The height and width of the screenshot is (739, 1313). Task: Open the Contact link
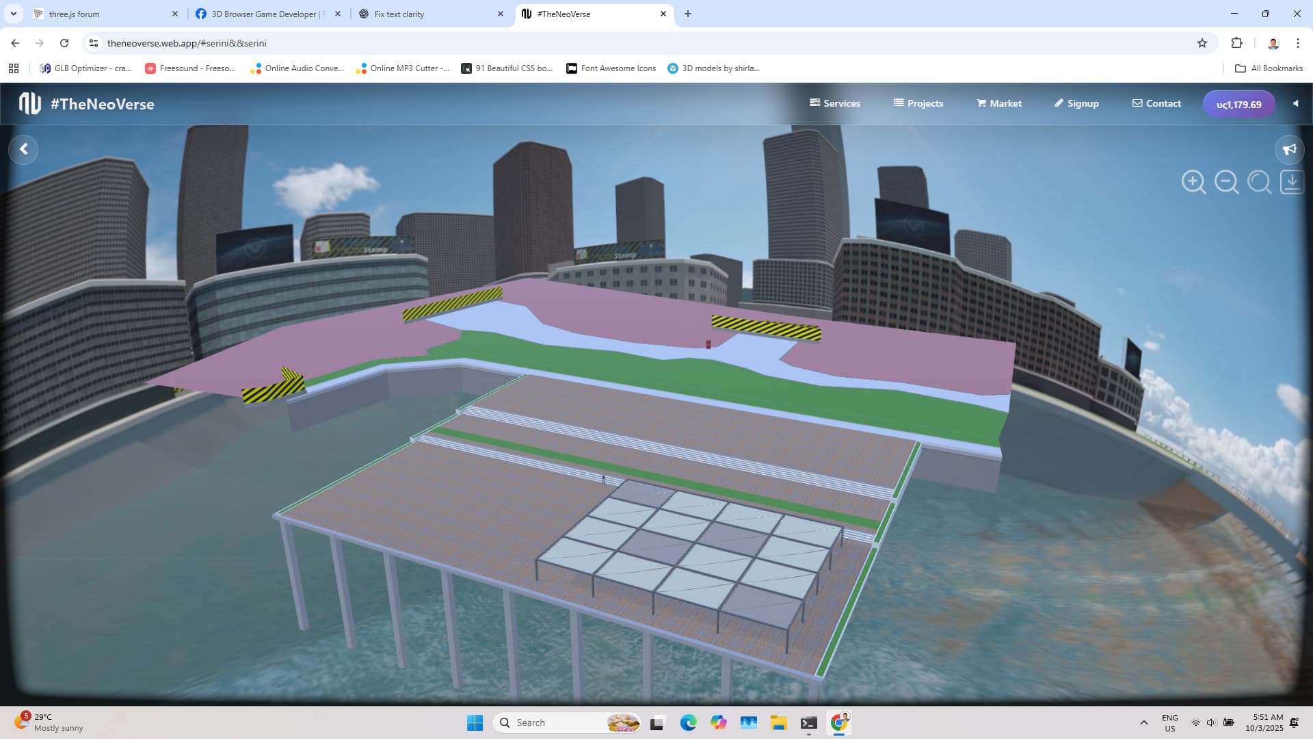(1156, 103)
